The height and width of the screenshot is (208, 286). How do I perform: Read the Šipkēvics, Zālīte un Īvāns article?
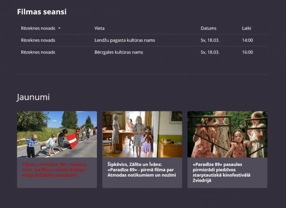(142, 169)
